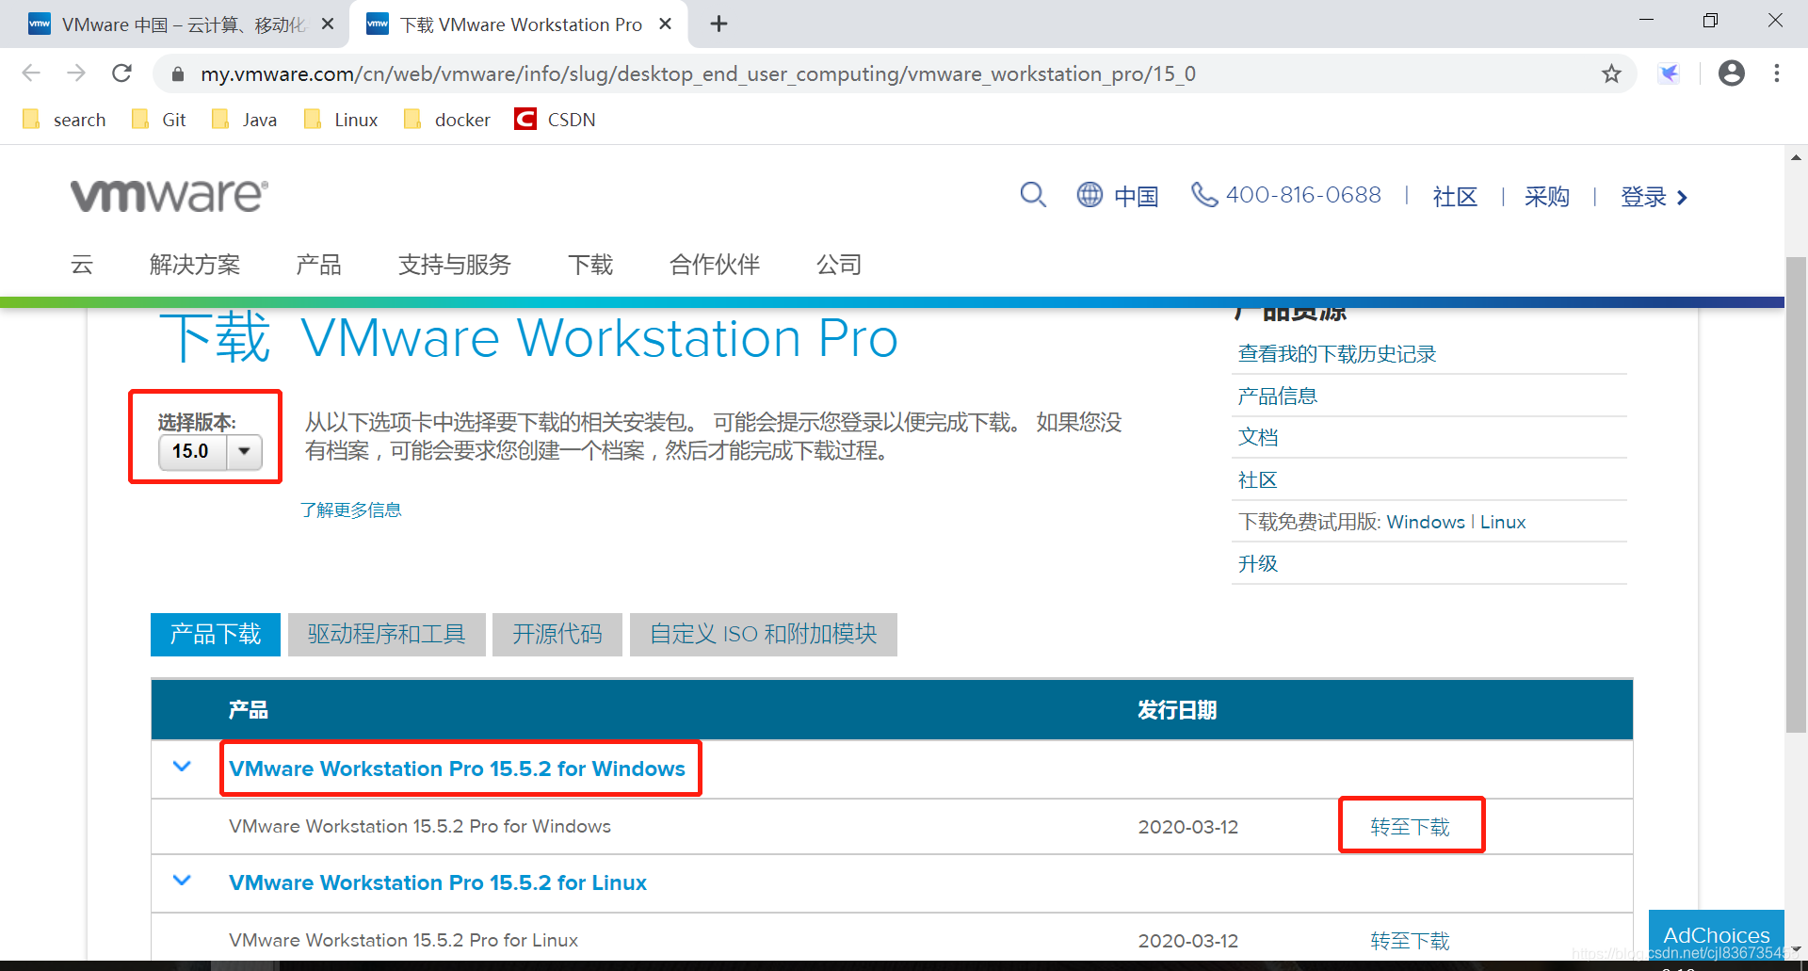
Task: Bookmark this page with star icon
Action: 1611,73
